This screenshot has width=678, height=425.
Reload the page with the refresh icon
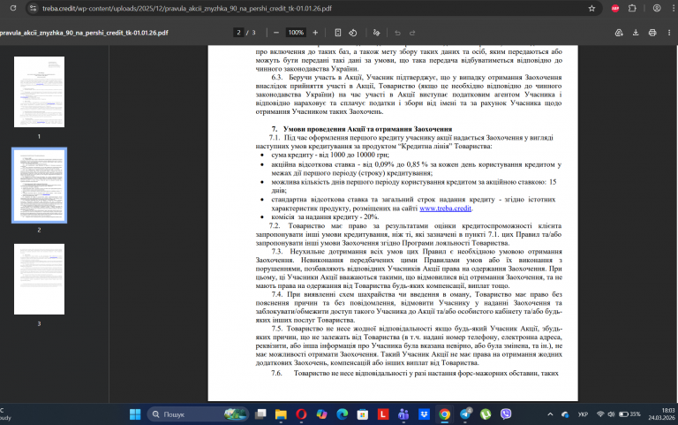13,8
